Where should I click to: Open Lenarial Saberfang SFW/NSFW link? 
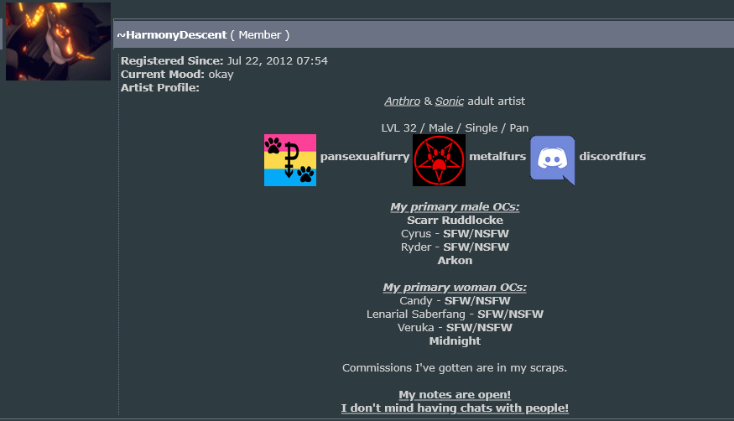click(510, 314)
